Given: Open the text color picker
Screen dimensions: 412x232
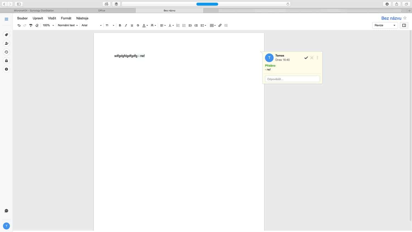Looking at the screenshot, I should click(145, 25).
